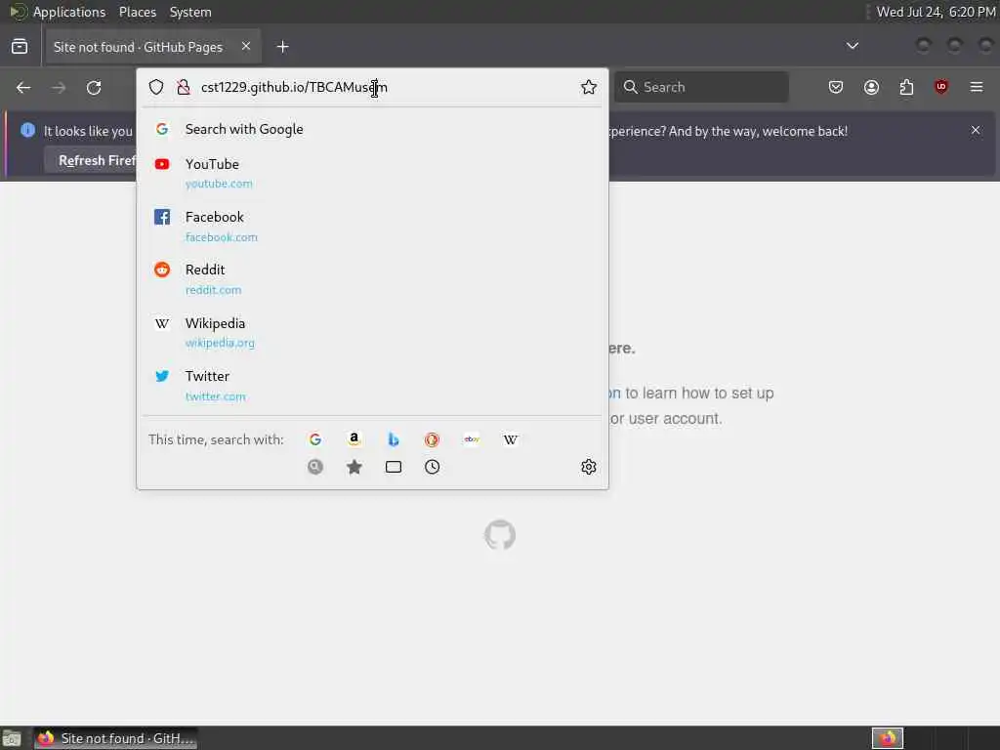Open the hamburger application menu

coord(977,87)
